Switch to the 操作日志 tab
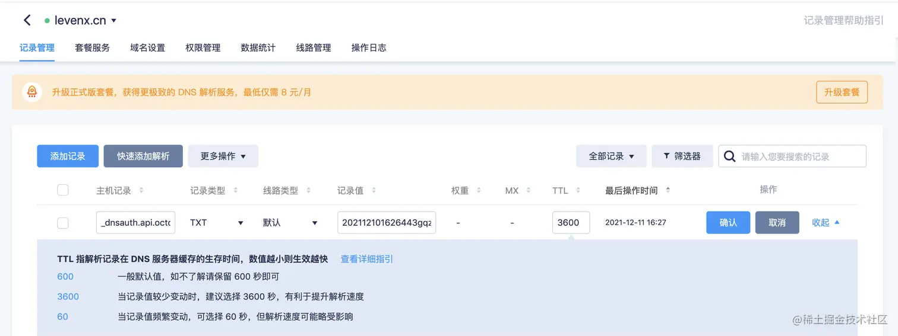898x336 pixels. 369,47
